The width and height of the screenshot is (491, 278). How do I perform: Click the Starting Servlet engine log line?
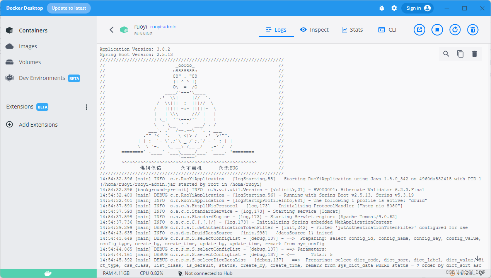point(248,217)
